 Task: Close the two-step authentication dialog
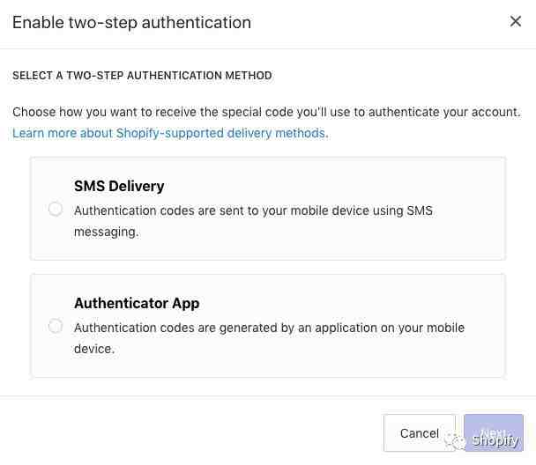(x=516, y=22)
